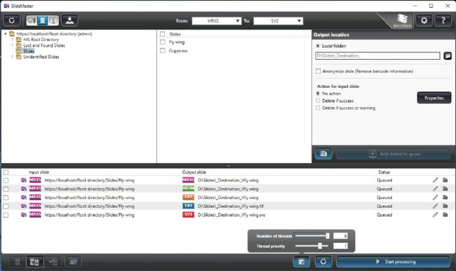Click the bottom toolbar folder-image icon
Screen dimensions: 456x271
(x=73, y=262)
